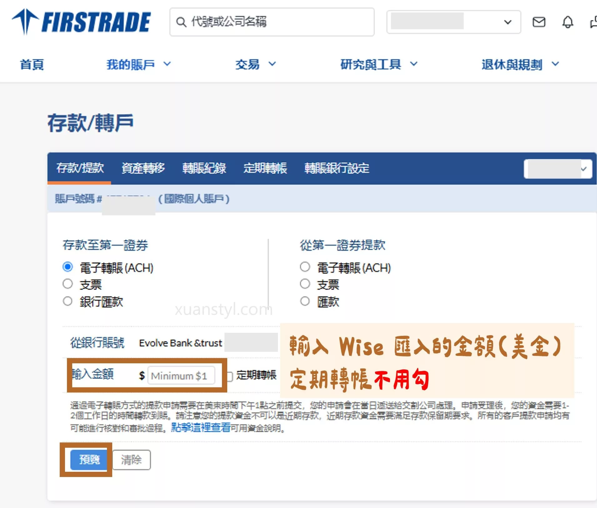Open the 點擊這裡查看 link
This screenshot has width=597, height=508.
[x=201, y=427]
